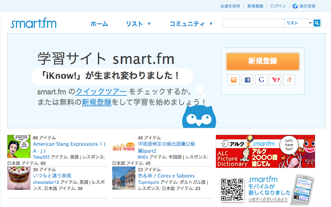Sign up with the OpenID icon
Viewport: 331px width, 207px height.
tap(289, 80)
